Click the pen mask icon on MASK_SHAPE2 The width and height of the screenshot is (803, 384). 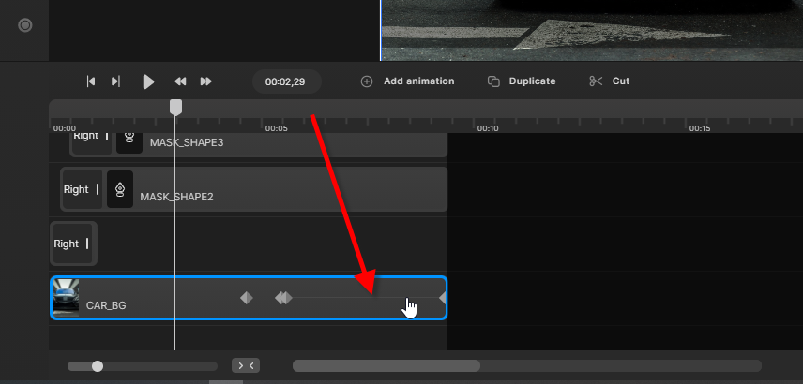pyautogui.click(x=120, y=189)
